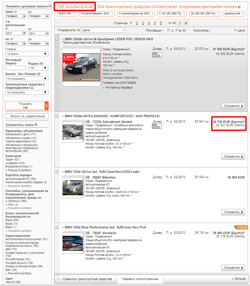Open thumbnail of München BMW 530d xDrive
This screenshot has height=286, width=250.
pos(73,188)
